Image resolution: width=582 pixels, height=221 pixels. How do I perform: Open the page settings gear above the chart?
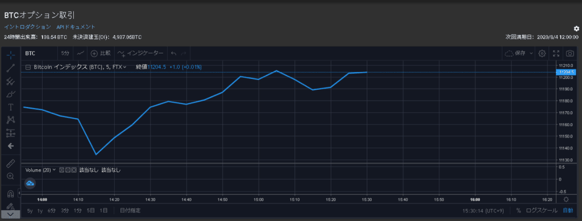tap(576, 28)
